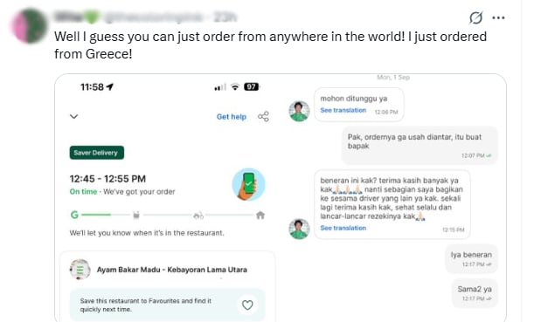Click the restaurant stage icon on progress tracker
Viewport: 534px width, 322px height.
pos(136,215)
